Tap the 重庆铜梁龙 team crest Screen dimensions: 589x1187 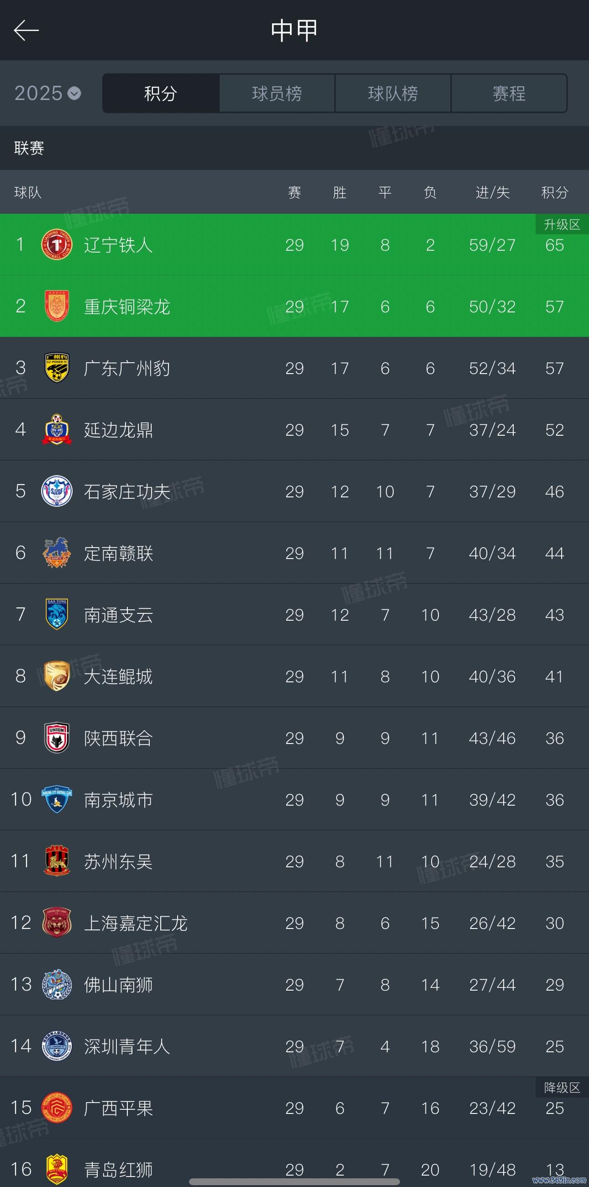[57, 306]
